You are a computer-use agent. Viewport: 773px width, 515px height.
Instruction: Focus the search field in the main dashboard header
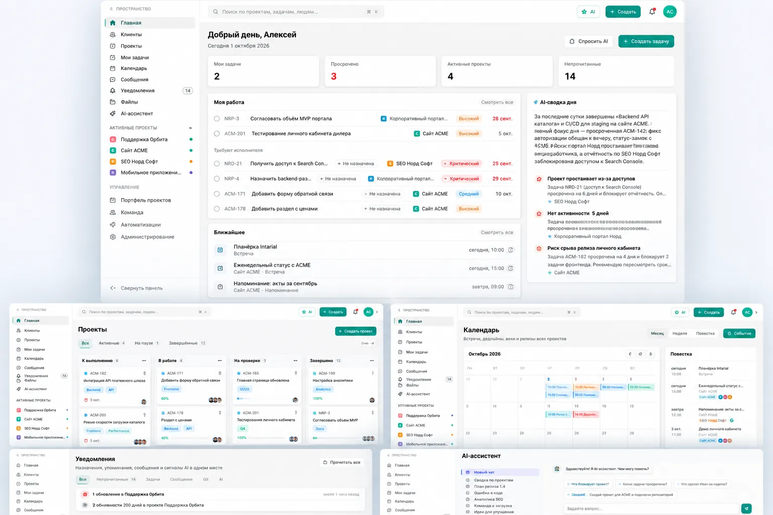(296, 12)
